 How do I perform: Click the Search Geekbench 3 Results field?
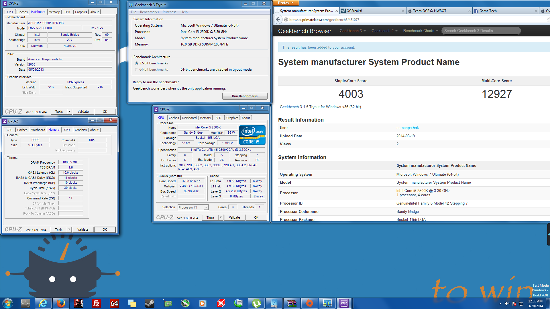point(481,31)
